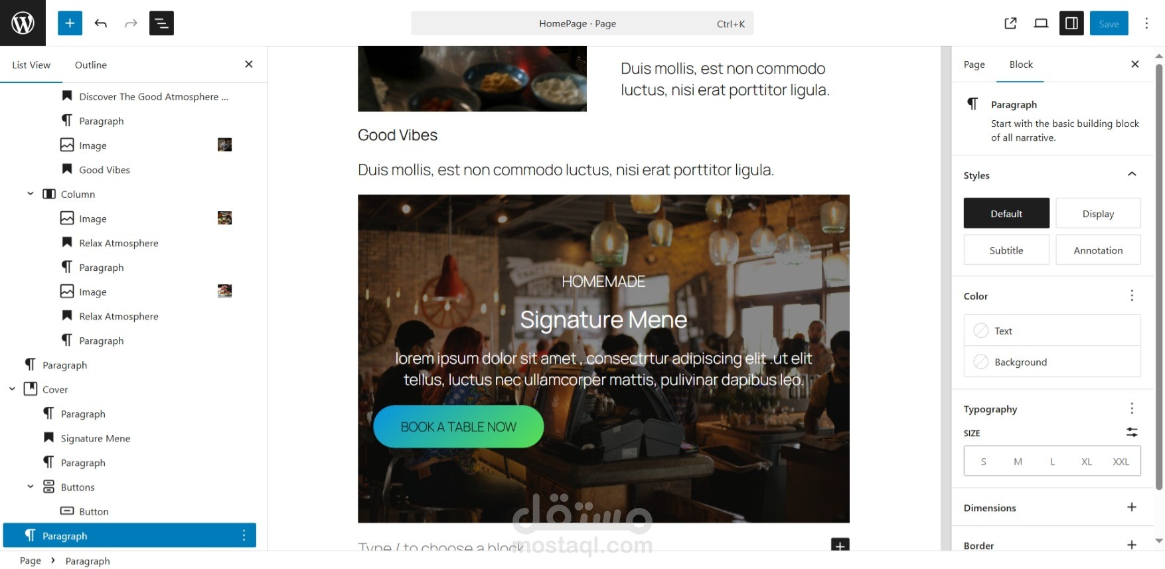Toggle the document overview list icon
Image resolution: width=1165 pixels, height=569 pixels.
[161, 23]
